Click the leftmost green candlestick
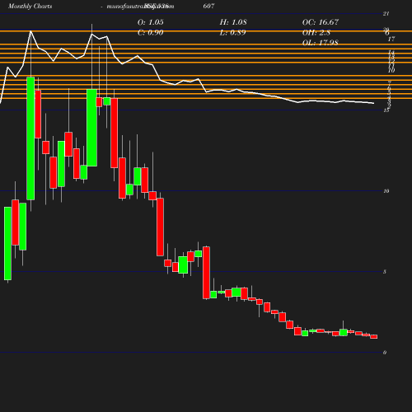Screen dimensions: 412x412 point(7,243)
